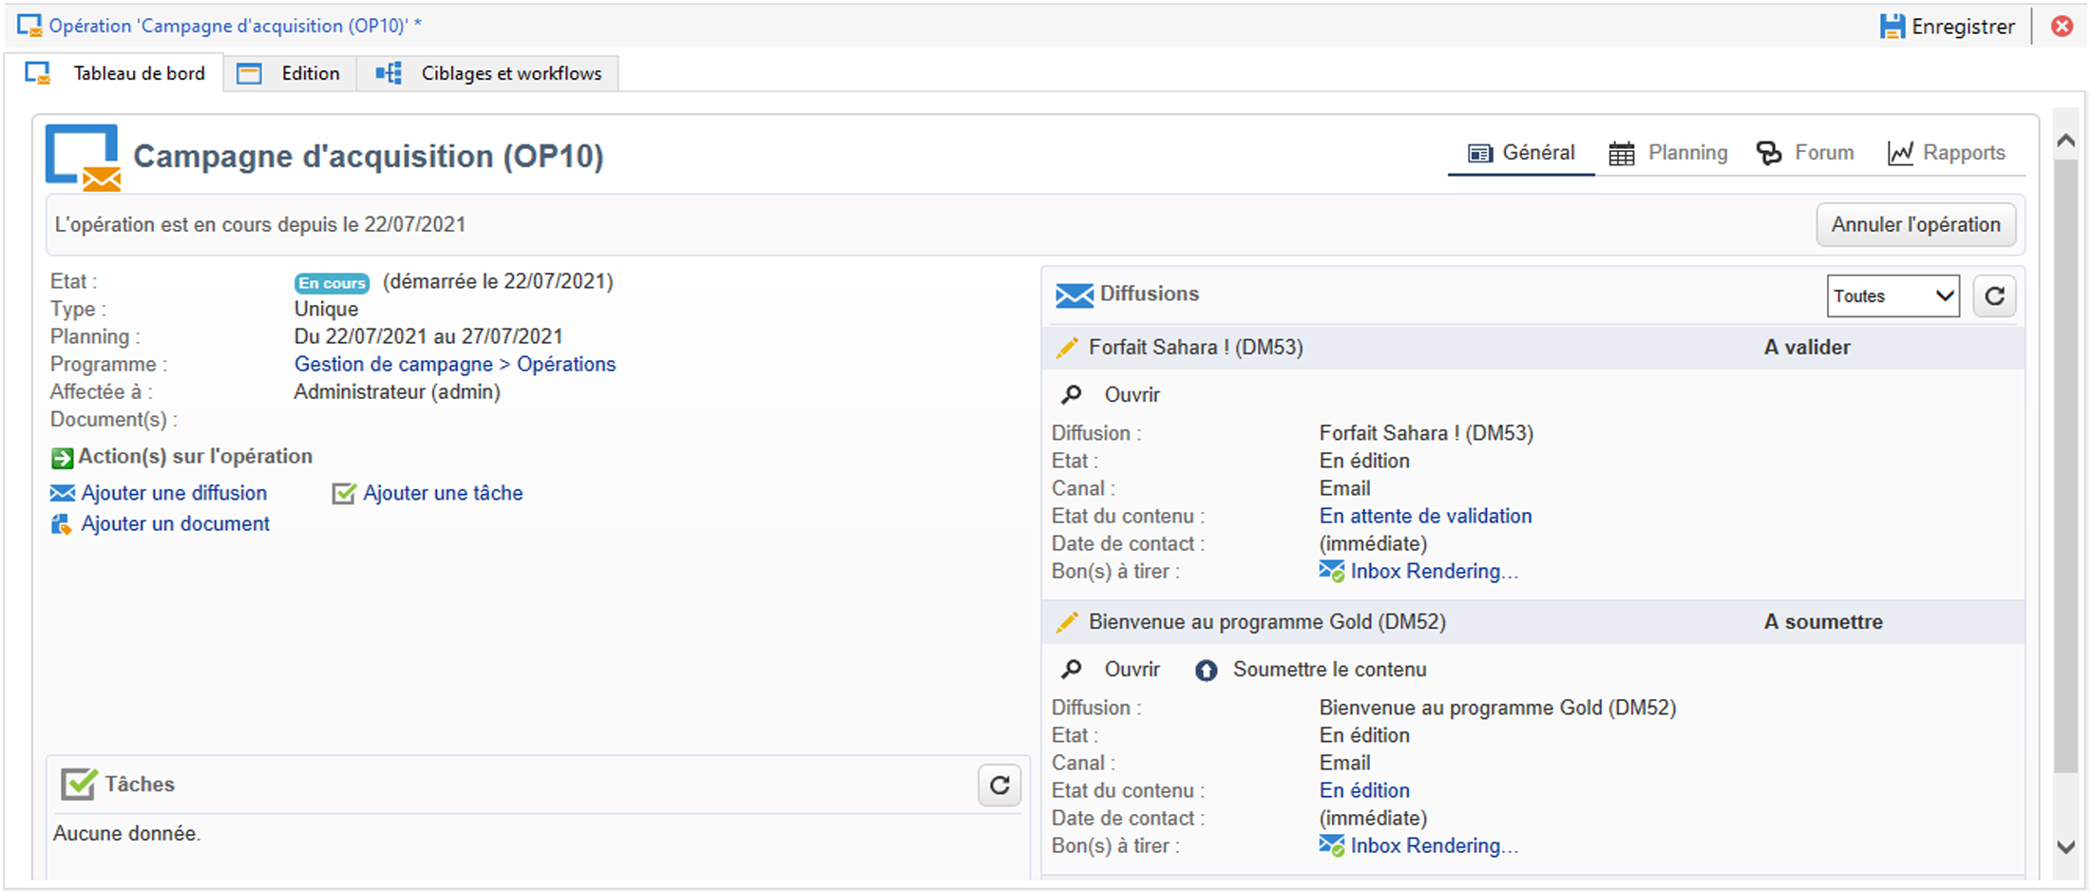This screenshot has height=891, width=2092.
Task: Click the Enregistrer save disk icon
Action: 1892,27
